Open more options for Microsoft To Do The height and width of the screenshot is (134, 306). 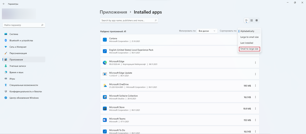click(255, 131)
